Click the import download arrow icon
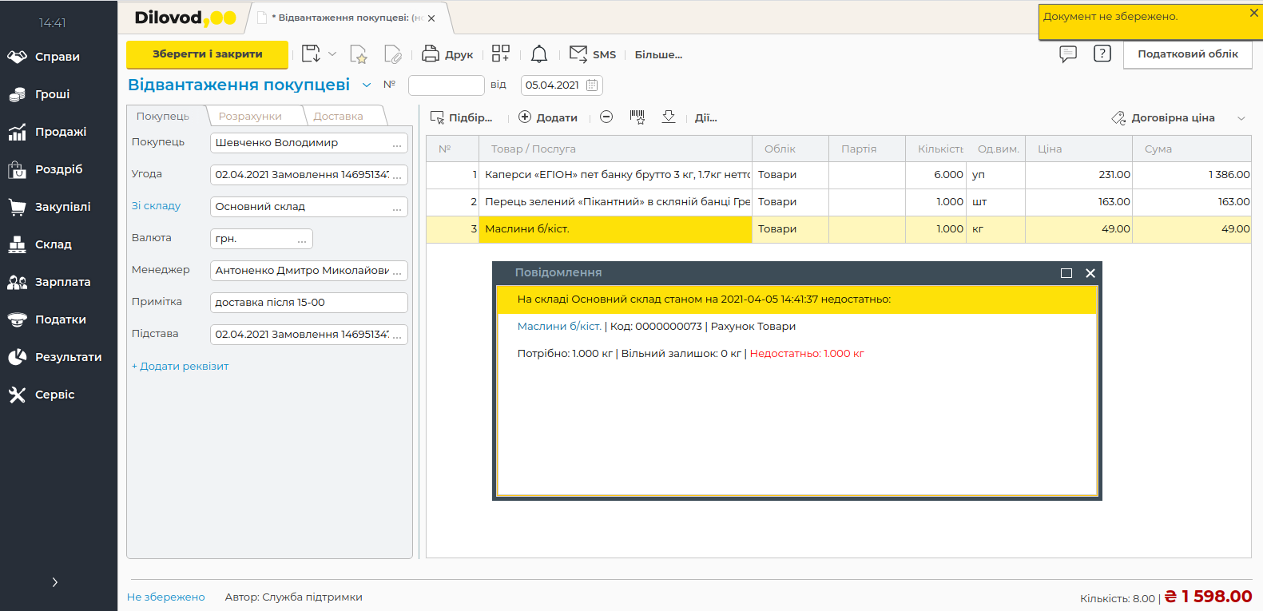Viewport: 1263px width, 611px height. tap(669, 117)
